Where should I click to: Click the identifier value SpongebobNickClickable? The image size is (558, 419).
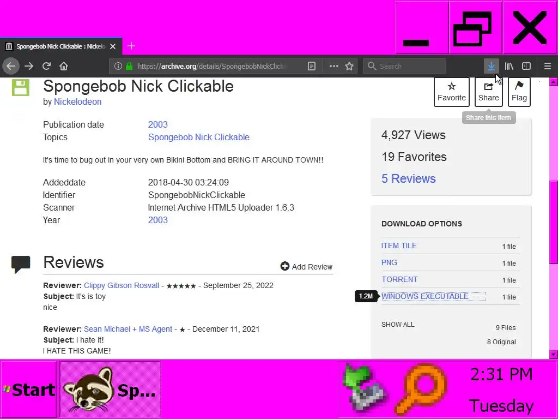coord(196,195)
